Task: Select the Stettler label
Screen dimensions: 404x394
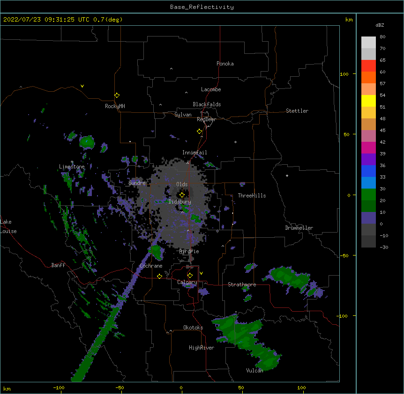Action: click(297, 111)
